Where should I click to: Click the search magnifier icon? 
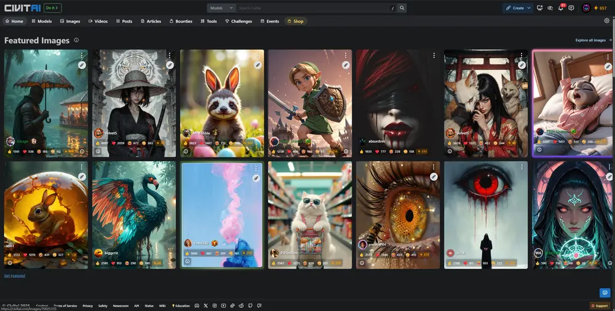tap(402, 8)
